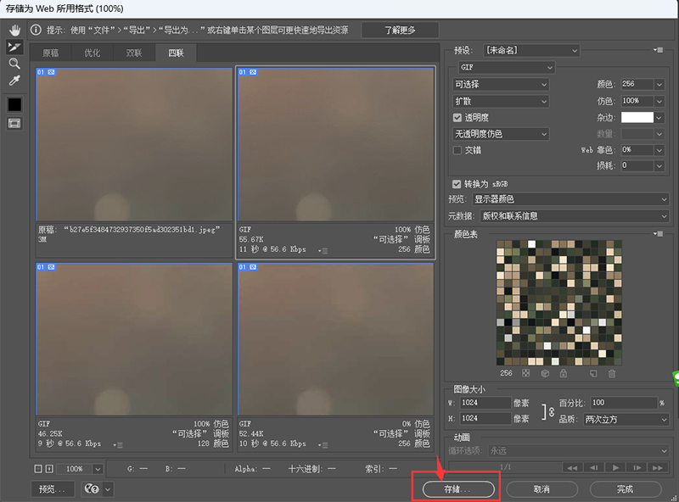Select the Eyedropper tool

[14, 81]
